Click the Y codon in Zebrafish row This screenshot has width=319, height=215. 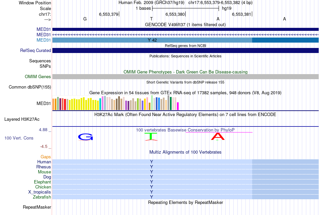[x=151, y=197]
